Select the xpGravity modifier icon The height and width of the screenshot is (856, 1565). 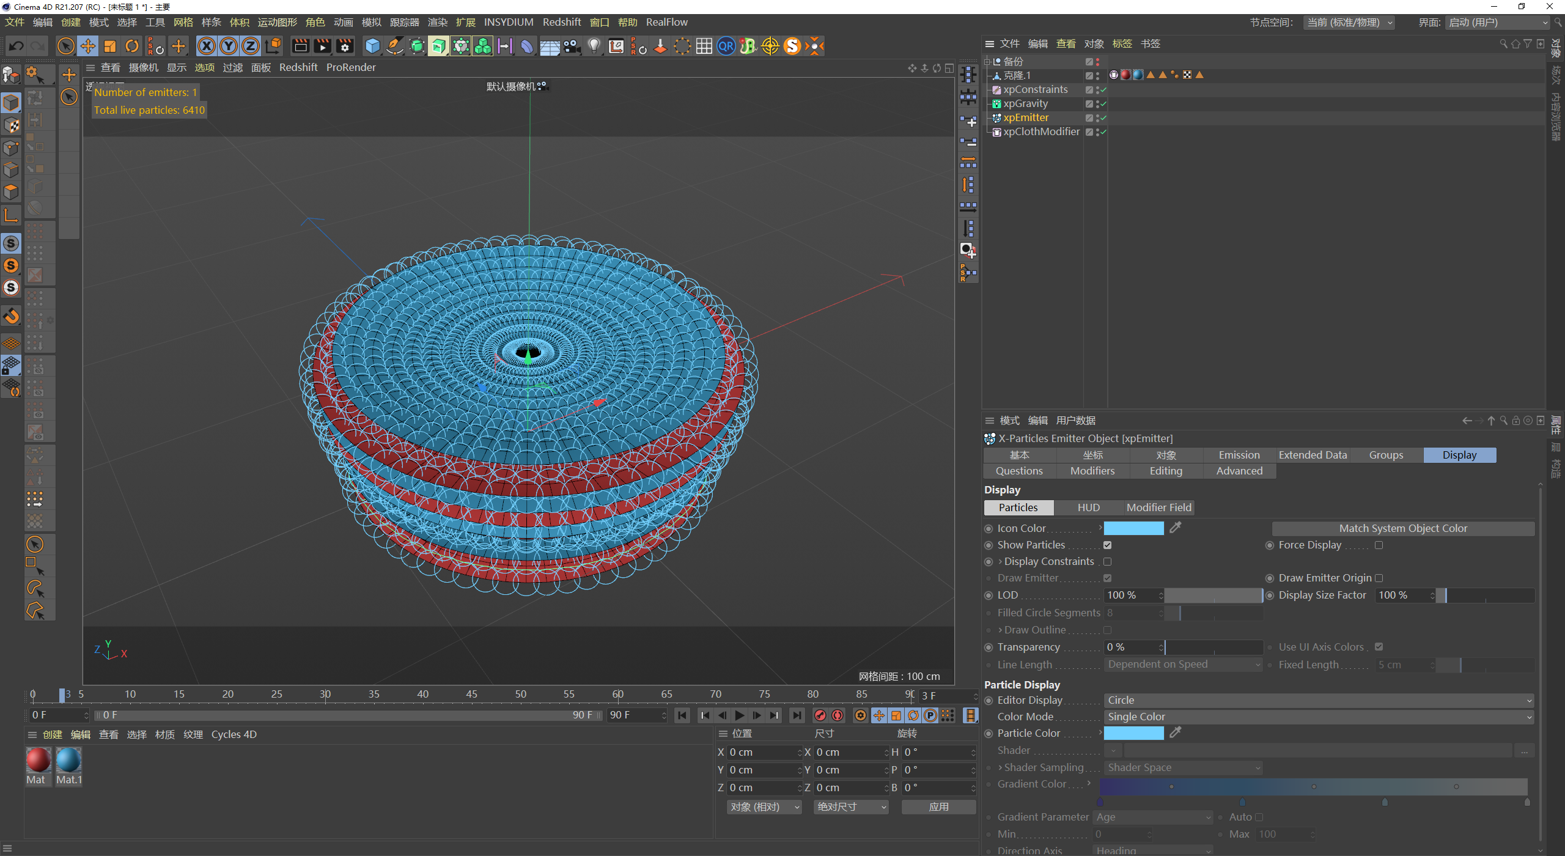point(996,103)
